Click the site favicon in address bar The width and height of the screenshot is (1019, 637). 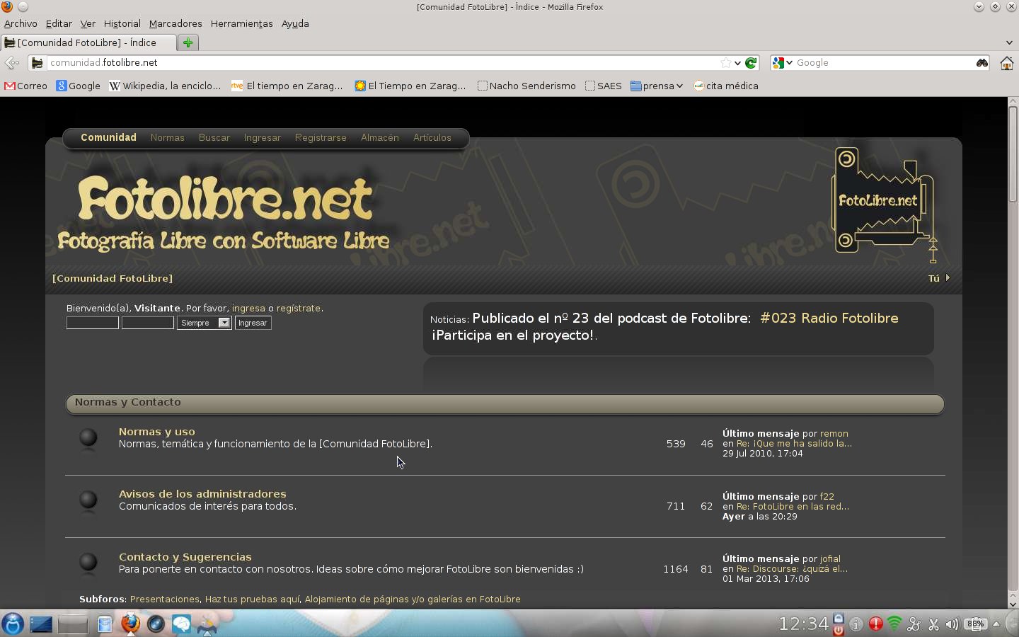(38, 63)
